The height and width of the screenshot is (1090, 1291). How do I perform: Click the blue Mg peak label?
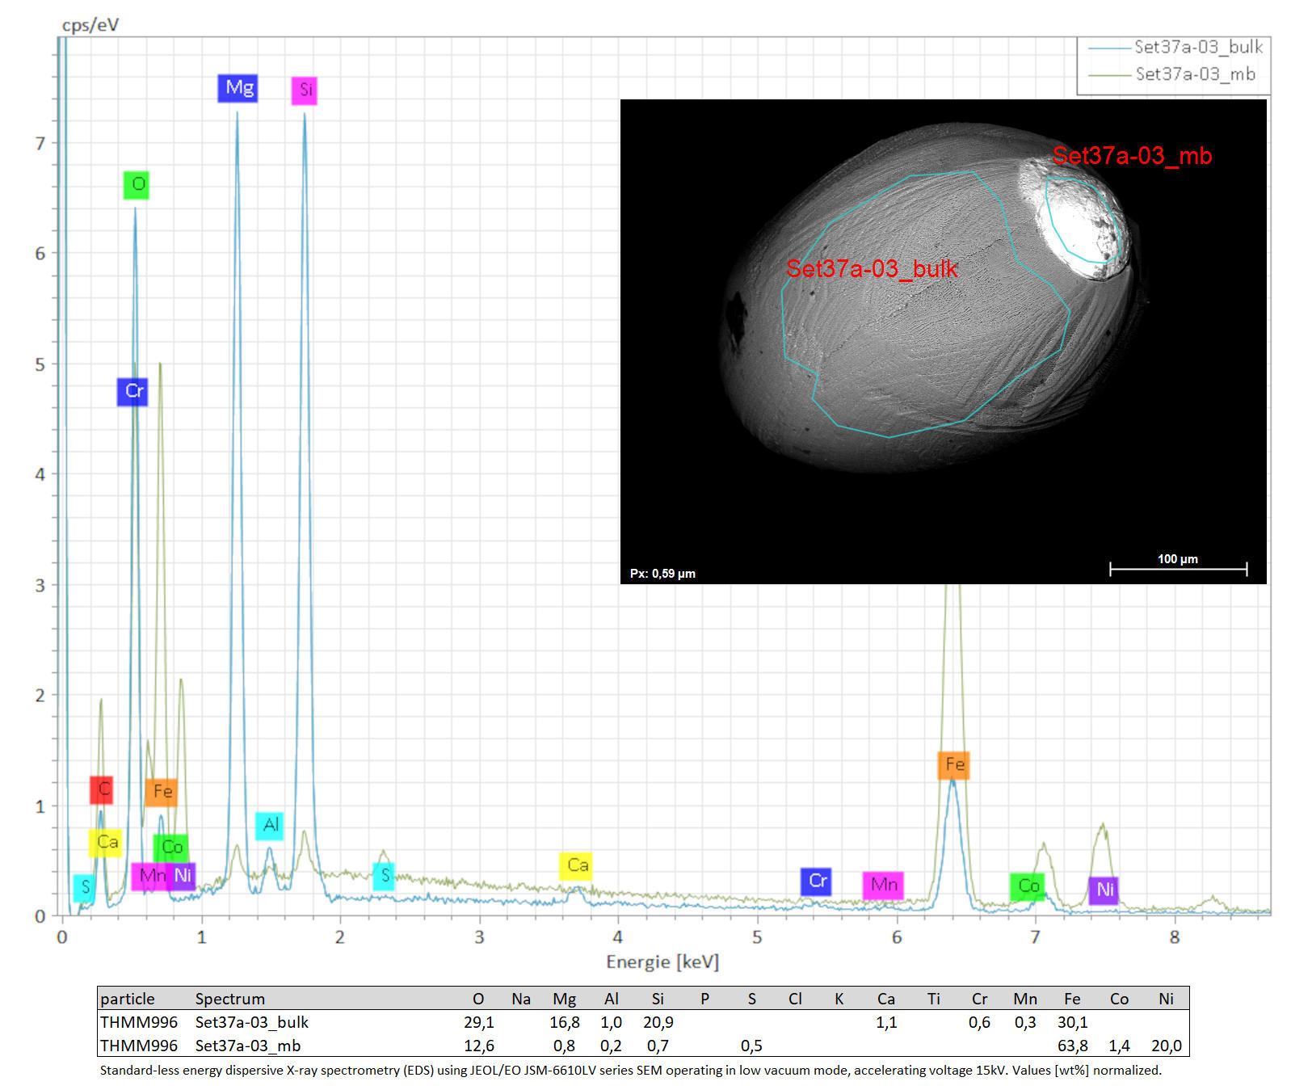[238, 88]
